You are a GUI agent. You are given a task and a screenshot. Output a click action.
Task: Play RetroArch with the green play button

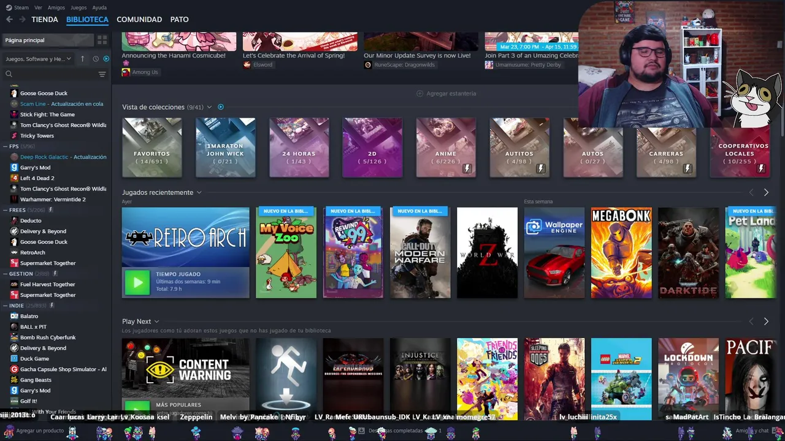coord(137,283)
